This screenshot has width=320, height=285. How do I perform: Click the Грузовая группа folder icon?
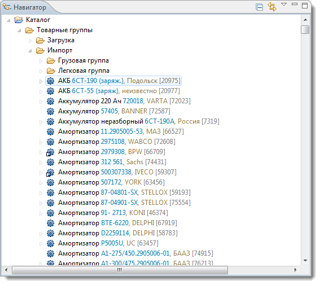coord(51,60)
